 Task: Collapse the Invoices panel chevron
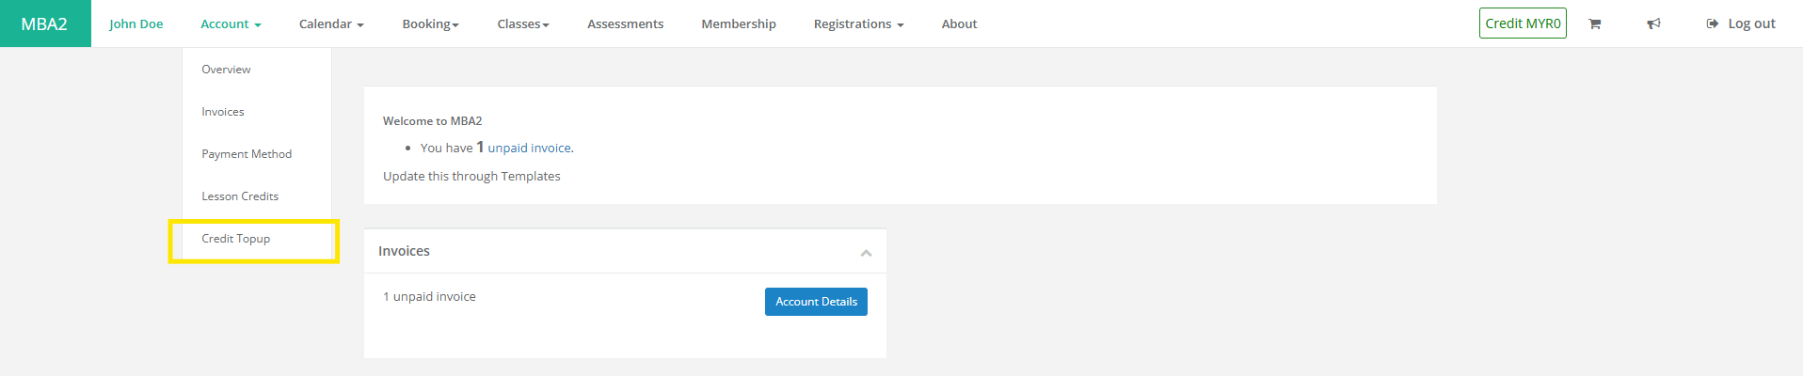866,252
